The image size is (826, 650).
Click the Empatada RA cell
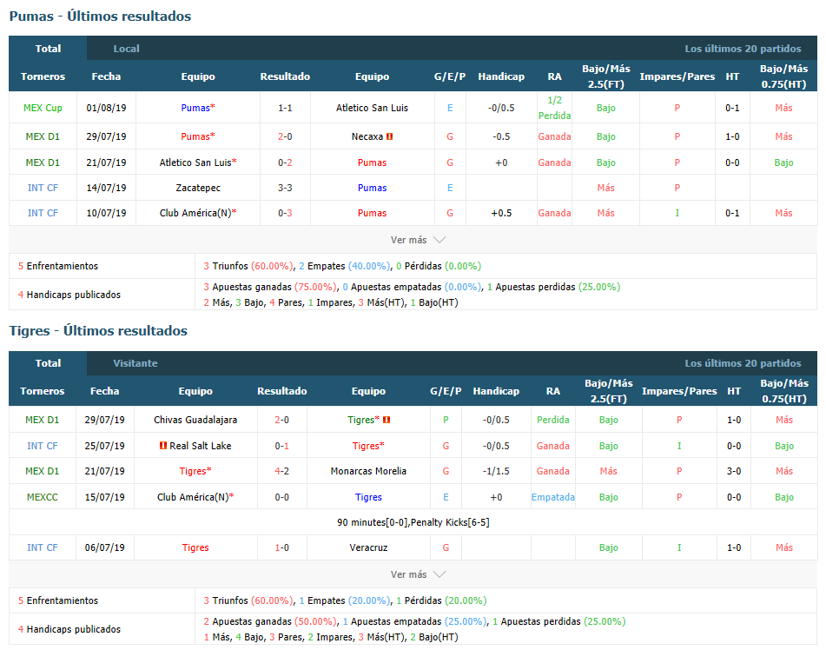pyautogui.click(x=553, y=497)
